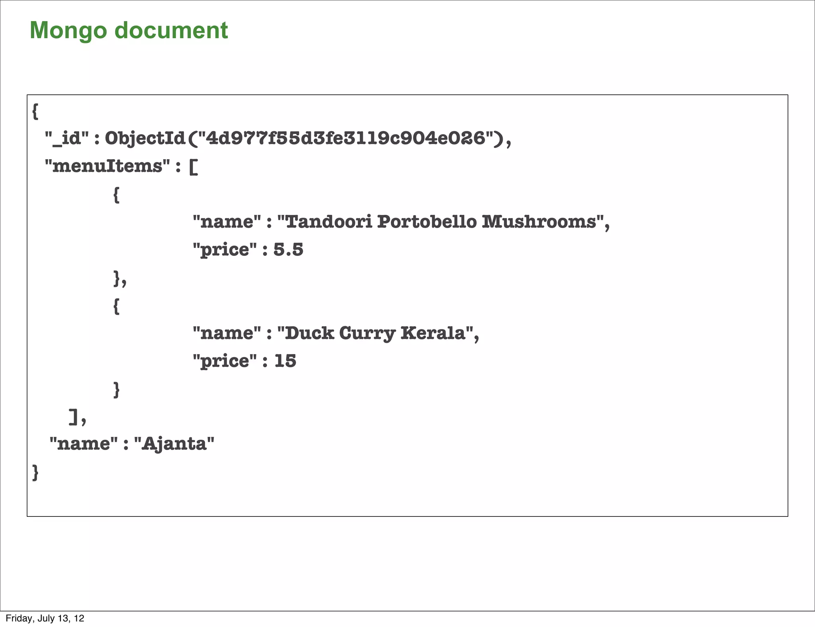Screen dimensions: 815x627
Task: Click the word ObjectId
Action: (x=145, y=138)
